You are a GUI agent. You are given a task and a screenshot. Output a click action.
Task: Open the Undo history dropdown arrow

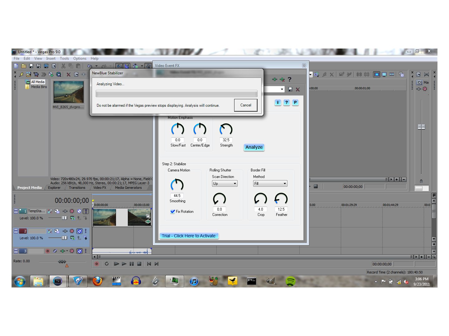[x=96, y=66]
